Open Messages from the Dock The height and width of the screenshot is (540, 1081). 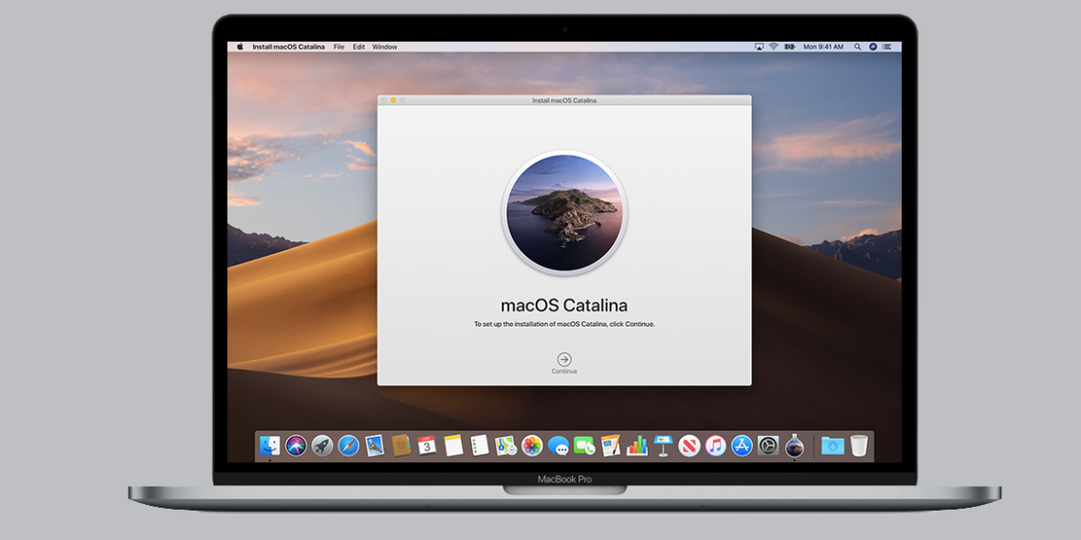coord(559,445)
